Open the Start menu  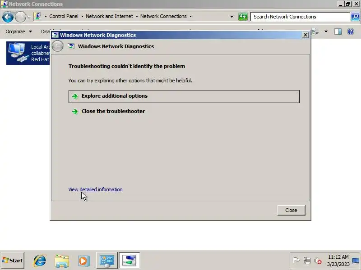13,261
